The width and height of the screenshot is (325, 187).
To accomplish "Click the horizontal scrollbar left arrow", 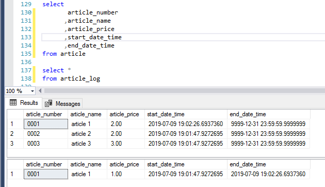I will [40, 91].
